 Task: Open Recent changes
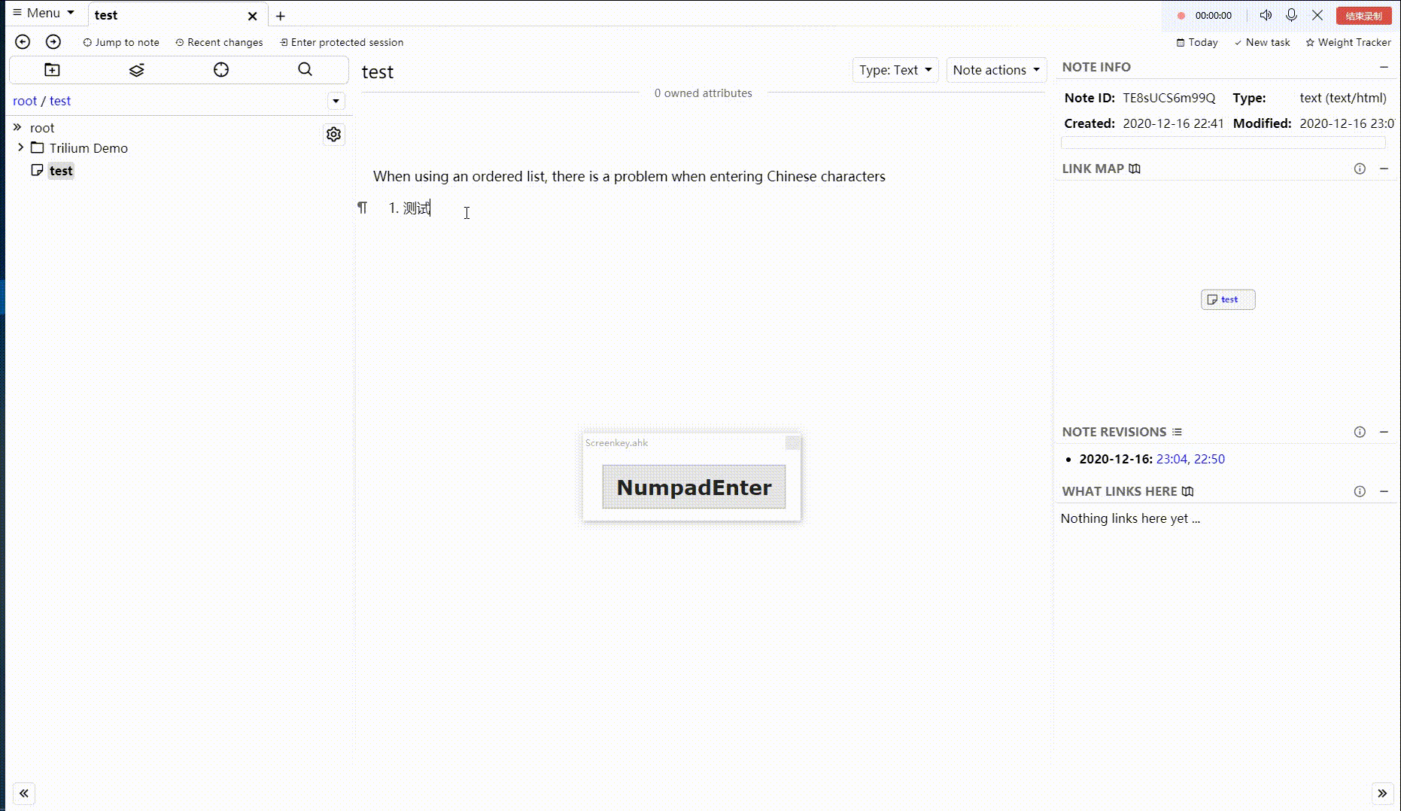[219, 42]
